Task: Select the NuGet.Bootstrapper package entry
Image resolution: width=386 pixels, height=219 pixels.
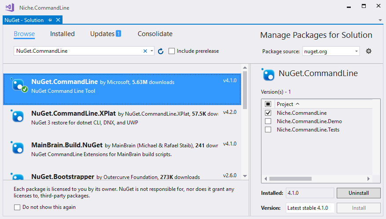Action: [x=122, y=175]
